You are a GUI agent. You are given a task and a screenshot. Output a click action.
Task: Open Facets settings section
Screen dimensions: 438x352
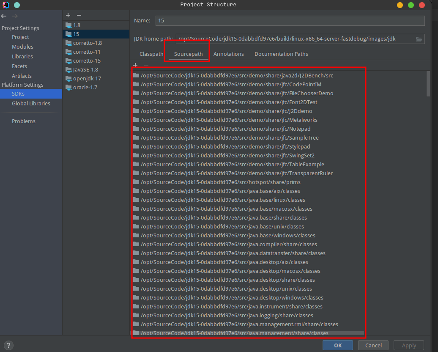(19, 66)
